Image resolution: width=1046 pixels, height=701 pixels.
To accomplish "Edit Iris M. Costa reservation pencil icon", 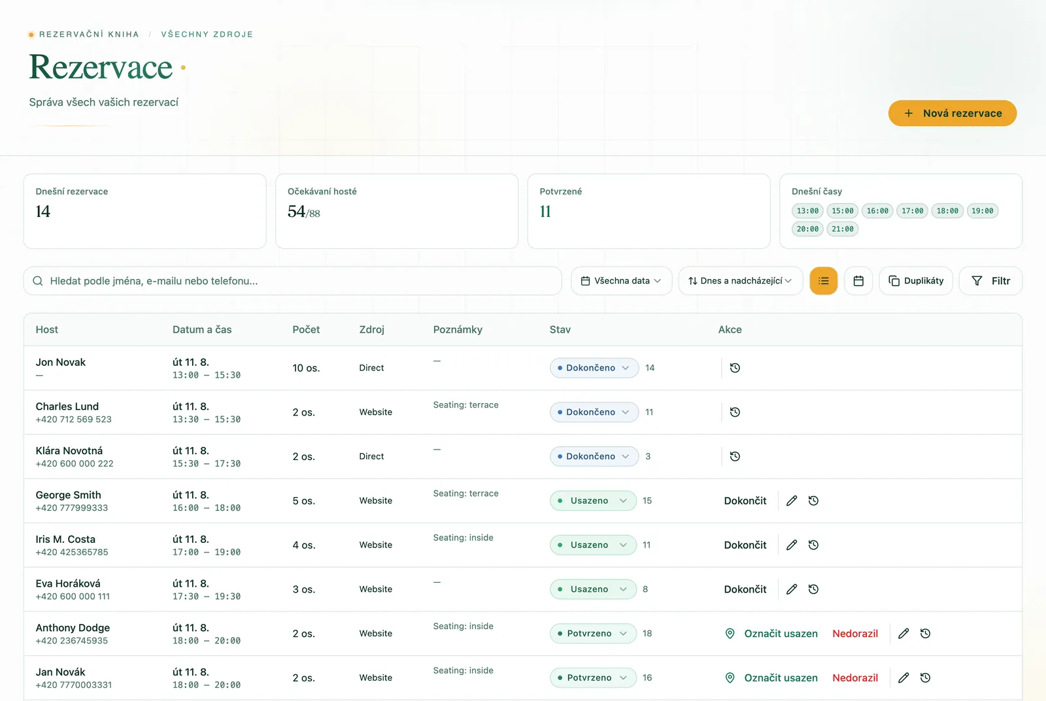I will [792, 545].
